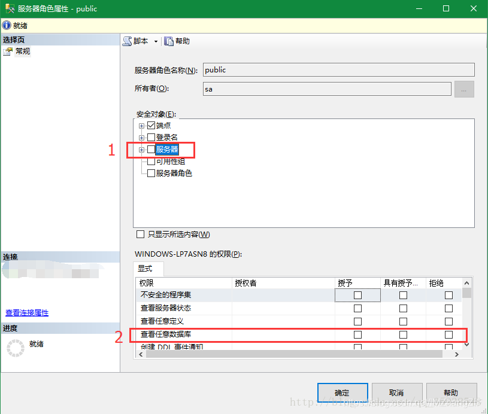
Task: Click the Script toolbar icon
Action: [127, 41]
